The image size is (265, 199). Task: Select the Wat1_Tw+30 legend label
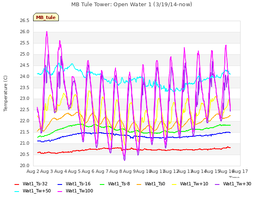point(237,184)
